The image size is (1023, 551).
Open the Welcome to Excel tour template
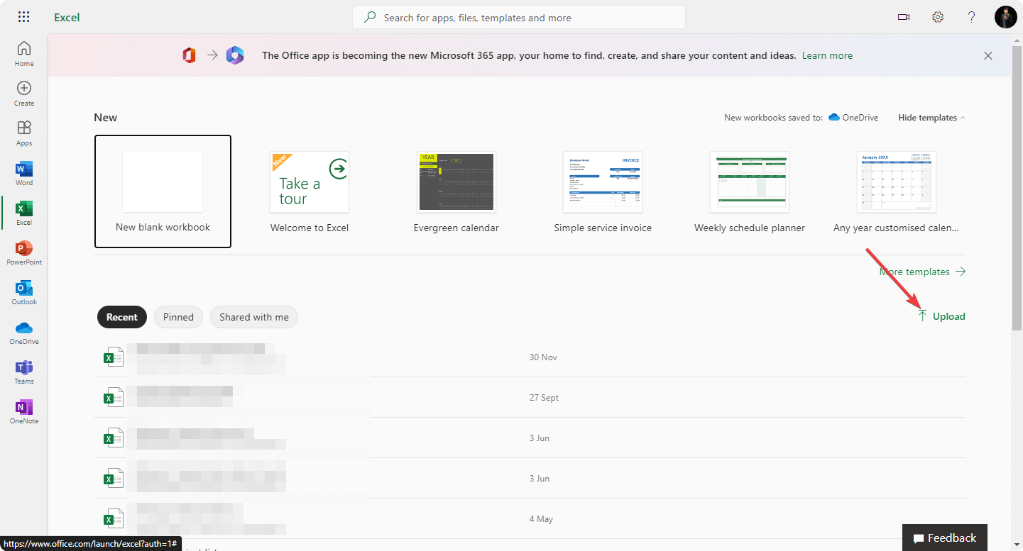tap(310, 191)
